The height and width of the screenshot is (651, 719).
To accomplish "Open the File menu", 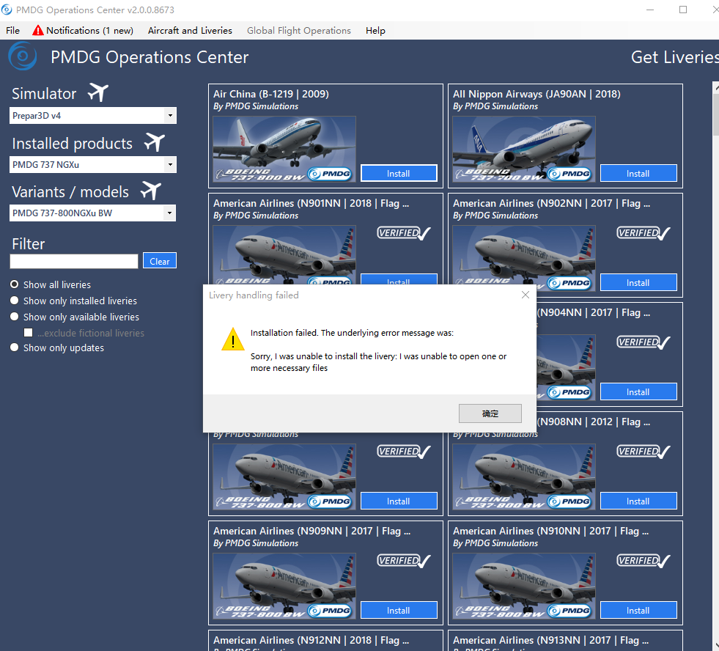I will [x=13, y=30].
